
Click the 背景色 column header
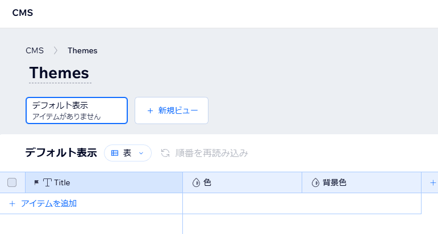click(x=362, y=182)
